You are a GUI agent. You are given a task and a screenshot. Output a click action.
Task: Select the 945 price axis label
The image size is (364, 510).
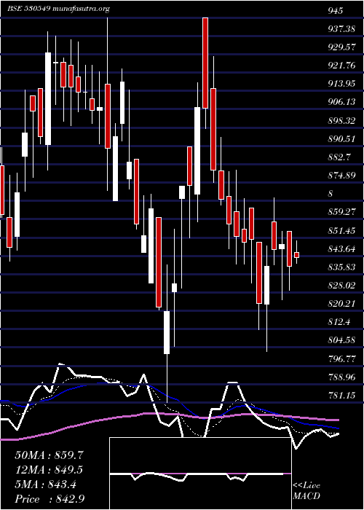tap(336, 11)
